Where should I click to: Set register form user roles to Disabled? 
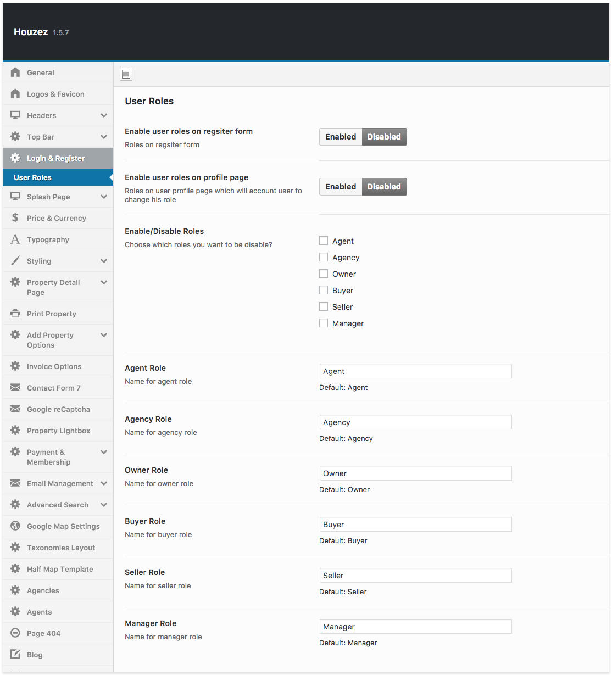pos(384,137)
